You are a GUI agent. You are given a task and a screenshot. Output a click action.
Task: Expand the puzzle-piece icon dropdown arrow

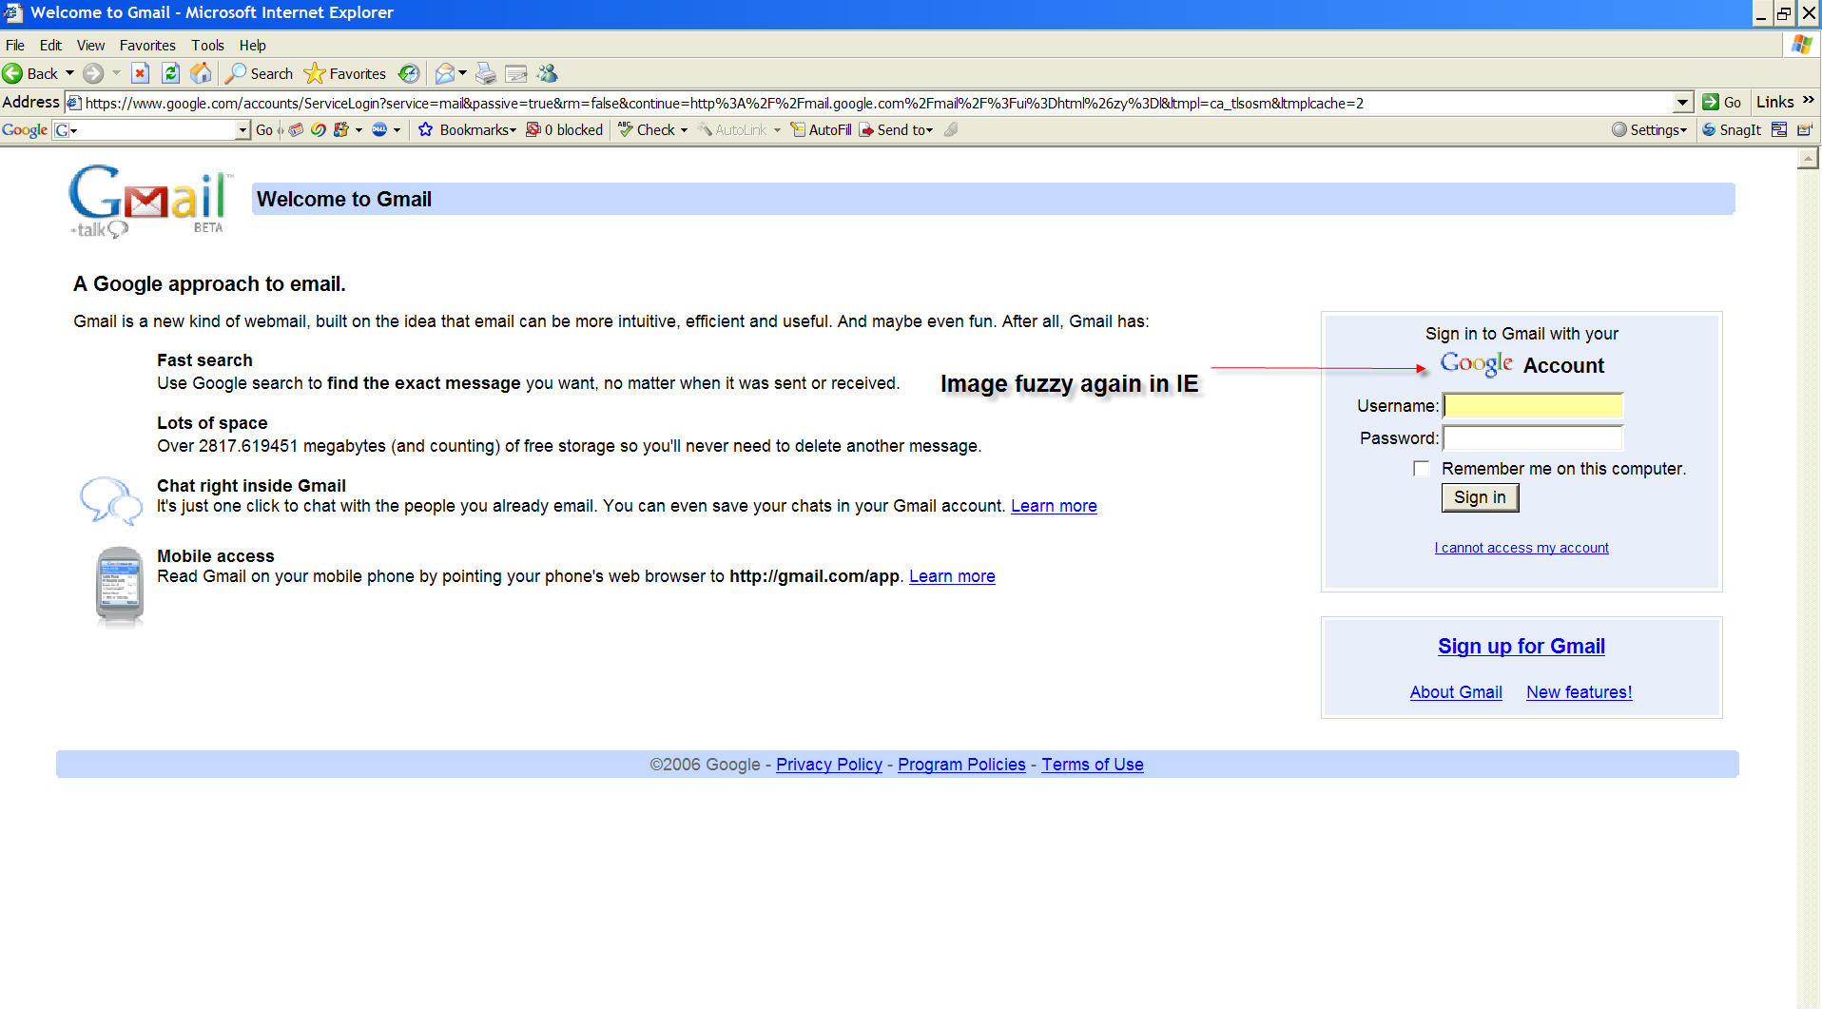click(x=359, y=129)
